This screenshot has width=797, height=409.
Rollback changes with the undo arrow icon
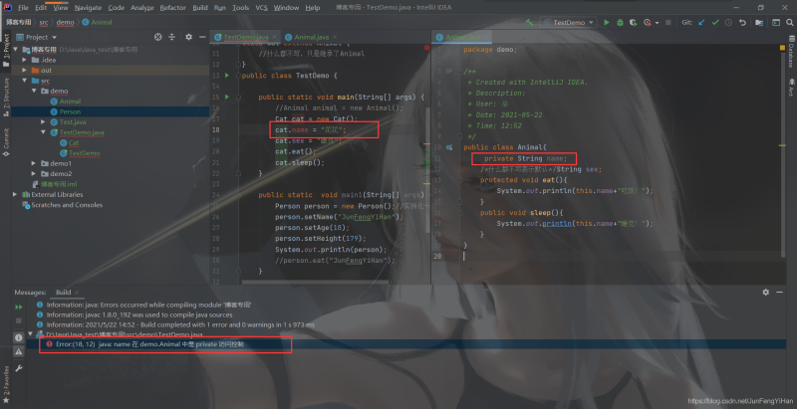[742, 22]
